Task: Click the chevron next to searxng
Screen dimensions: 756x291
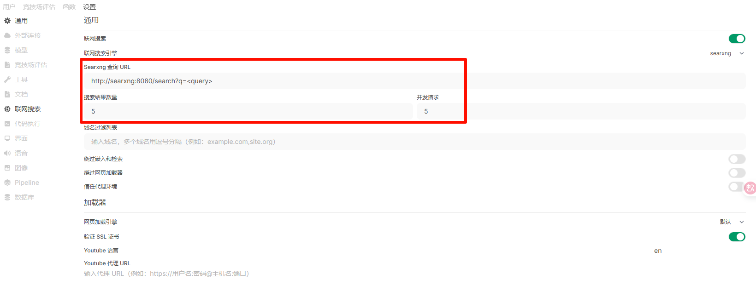Action: click(742, 53)
